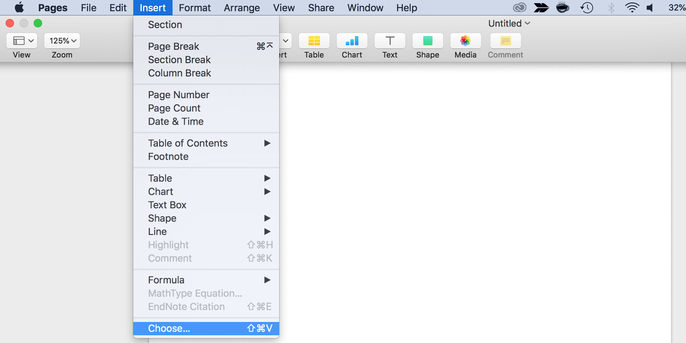Screen dimensions: 686x343
Task: Open the Untitled document title dropdown
Action: (509, 23)
